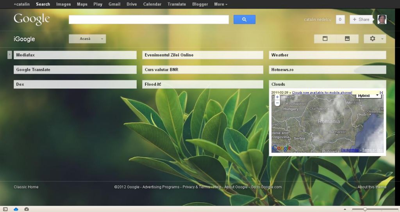Screen dimensions: 400x212
Task: Click the Share button
Action: (361, 19)
